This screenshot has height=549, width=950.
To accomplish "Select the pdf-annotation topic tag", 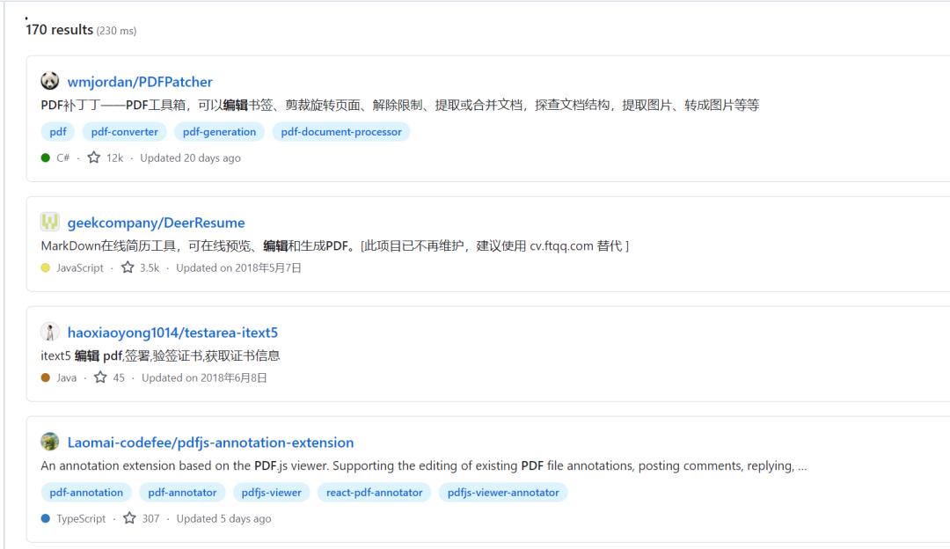I will point(85,492).
